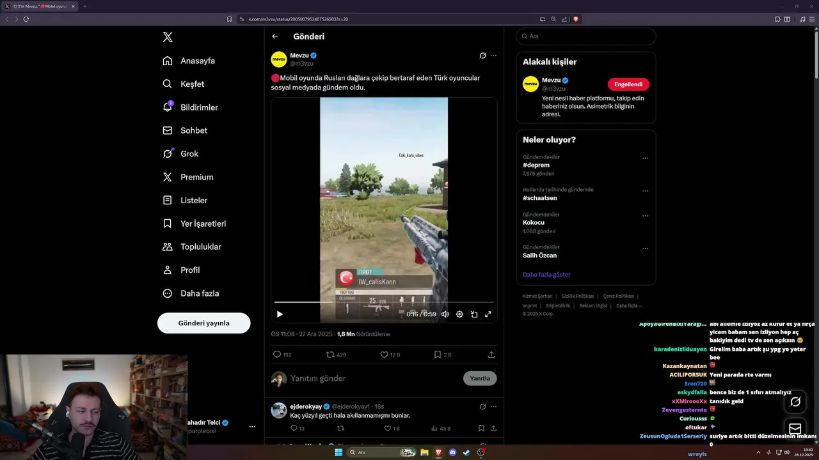Image resolution: width=819 pixels, height=460 pixels.
Task: Bookmark the post with 2 B bookmarks
Action: coord(442,355)
